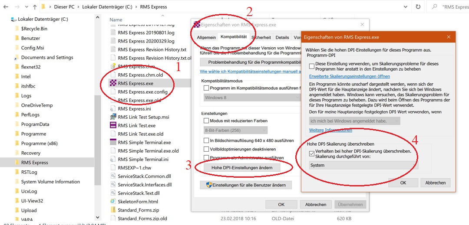The height and width of the screenshot is (225, 469).
Task: Click the $Recycle.Bin folder icon
Action: tap(17, 29)
